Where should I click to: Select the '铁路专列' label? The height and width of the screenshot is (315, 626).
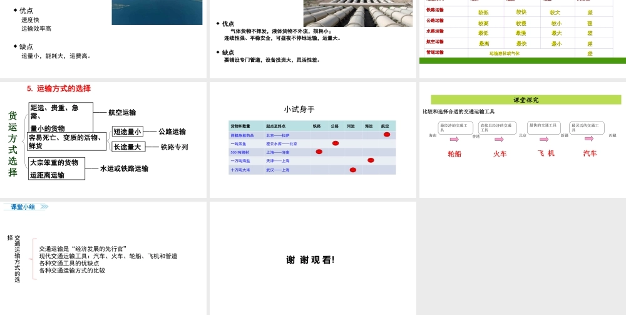(174, 147)
